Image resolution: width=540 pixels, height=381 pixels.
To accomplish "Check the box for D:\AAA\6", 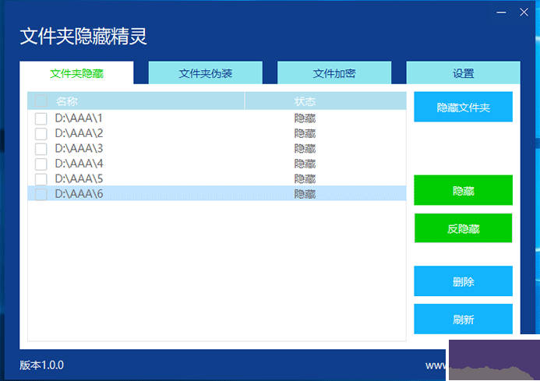I will point(41,194).
